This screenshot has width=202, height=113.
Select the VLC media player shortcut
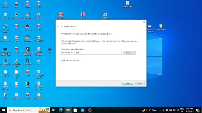click(x=16, y=63)
